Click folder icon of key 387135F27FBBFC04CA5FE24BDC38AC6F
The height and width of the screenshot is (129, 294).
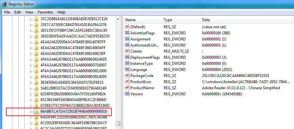click(x=36, y=30)
